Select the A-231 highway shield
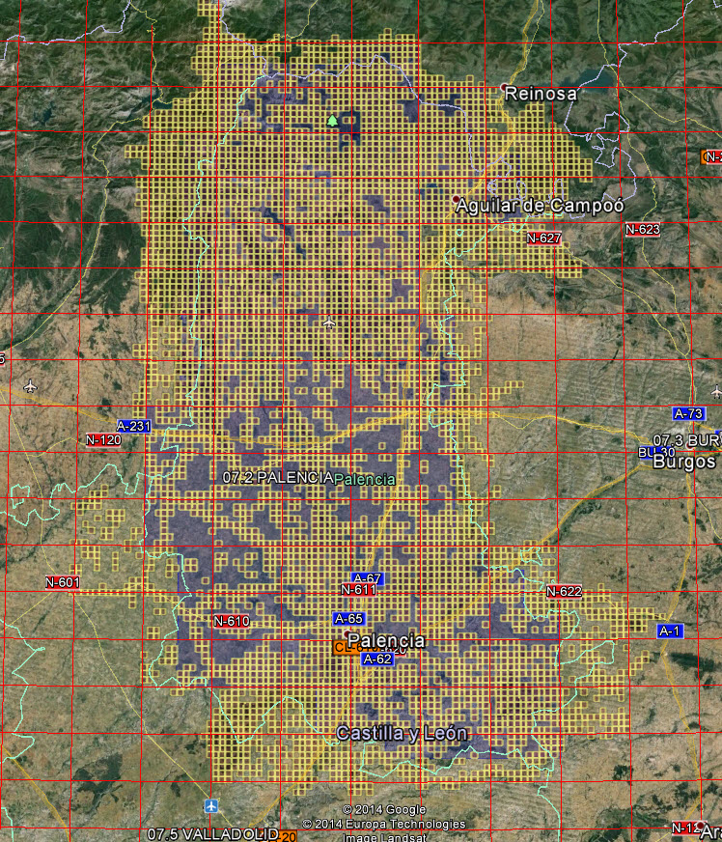The width and height of the screenshot is (722, 842). 134,426
